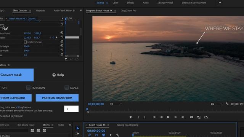Open the Audio Track Mixer tab
This screenshot has height=137, width=244.
coord(64,11)
